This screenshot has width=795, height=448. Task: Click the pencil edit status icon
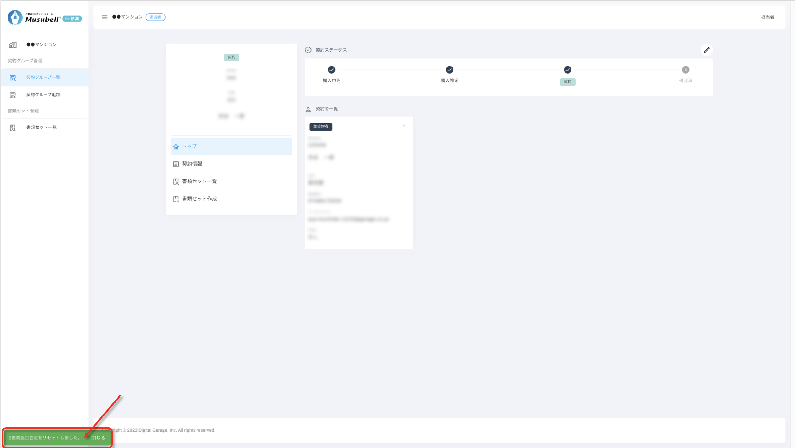pos(706,50)
